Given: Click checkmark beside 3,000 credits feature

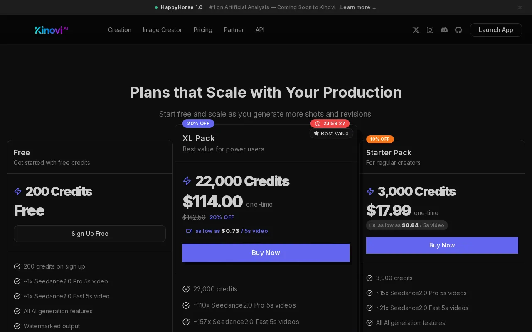Looking at the screenshot, I should pyautogui.click(x=369, y=278).
